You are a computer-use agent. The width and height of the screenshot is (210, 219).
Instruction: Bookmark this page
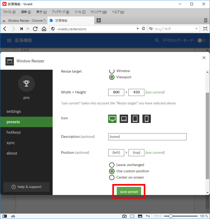(143, 29)
